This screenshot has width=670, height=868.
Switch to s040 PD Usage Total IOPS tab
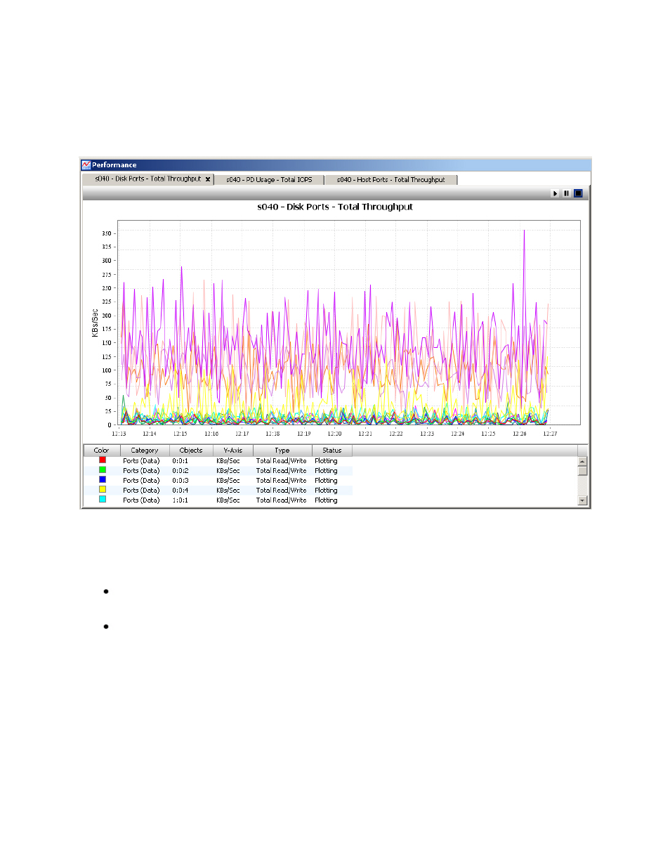tap(269, 180)
